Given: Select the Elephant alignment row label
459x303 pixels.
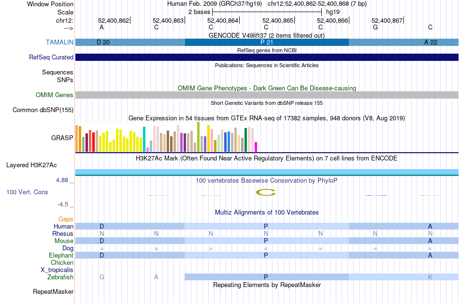Looking at the screenshot, I should tap(61, 255).
